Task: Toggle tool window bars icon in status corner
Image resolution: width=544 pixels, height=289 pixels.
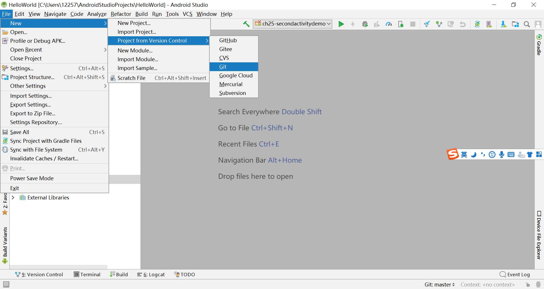Action: click(x=6, y=284)
